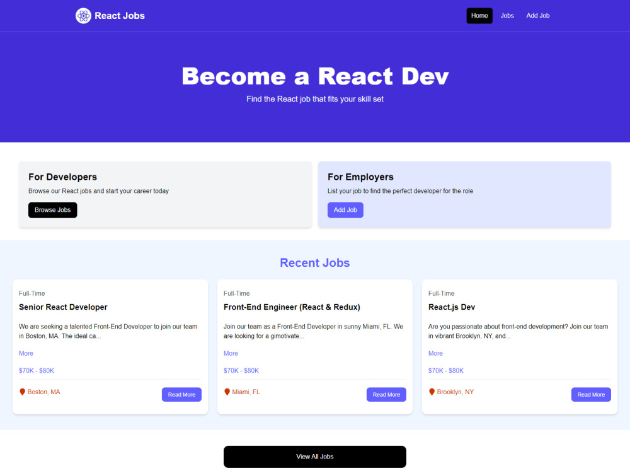
Task: Click the Recent Jobs heading
Action: (x=315, y=262)
